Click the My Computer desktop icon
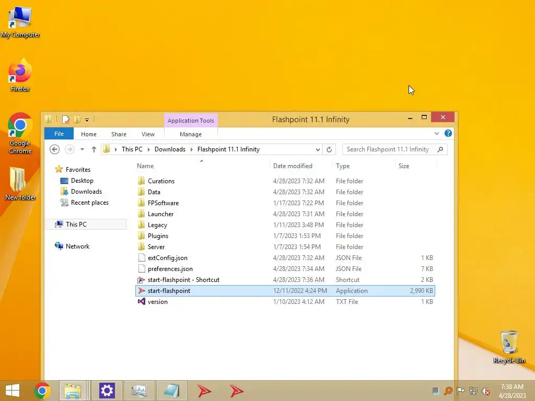Screen dimensions: 535x401 [20, 22]
